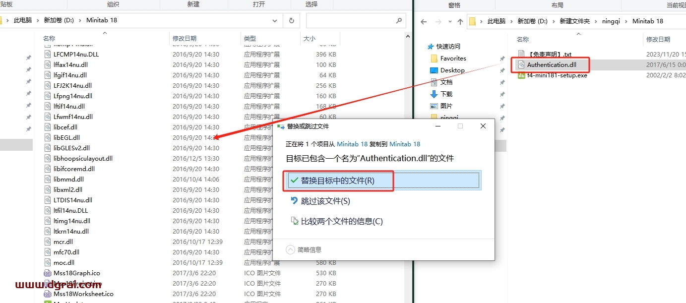The width and height of the screenshot is (686, 303).
Task: Open the recent locations dropdown in the right window
Action: click(x=450, y=22)
